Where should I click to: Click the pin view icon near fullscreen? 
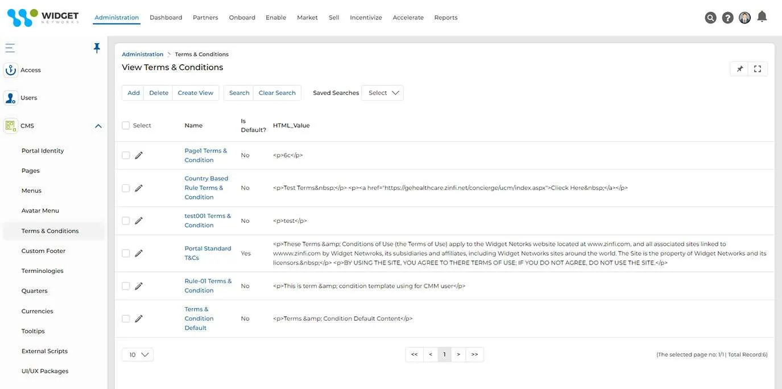(740, 69)
